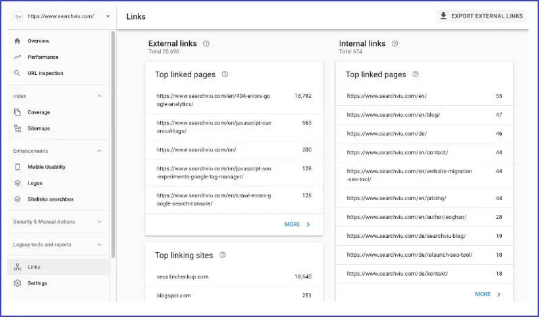Click the Sitemaps icon in sidebar
The height and width of the screenshot is (317, 539).
coord(18,128)
